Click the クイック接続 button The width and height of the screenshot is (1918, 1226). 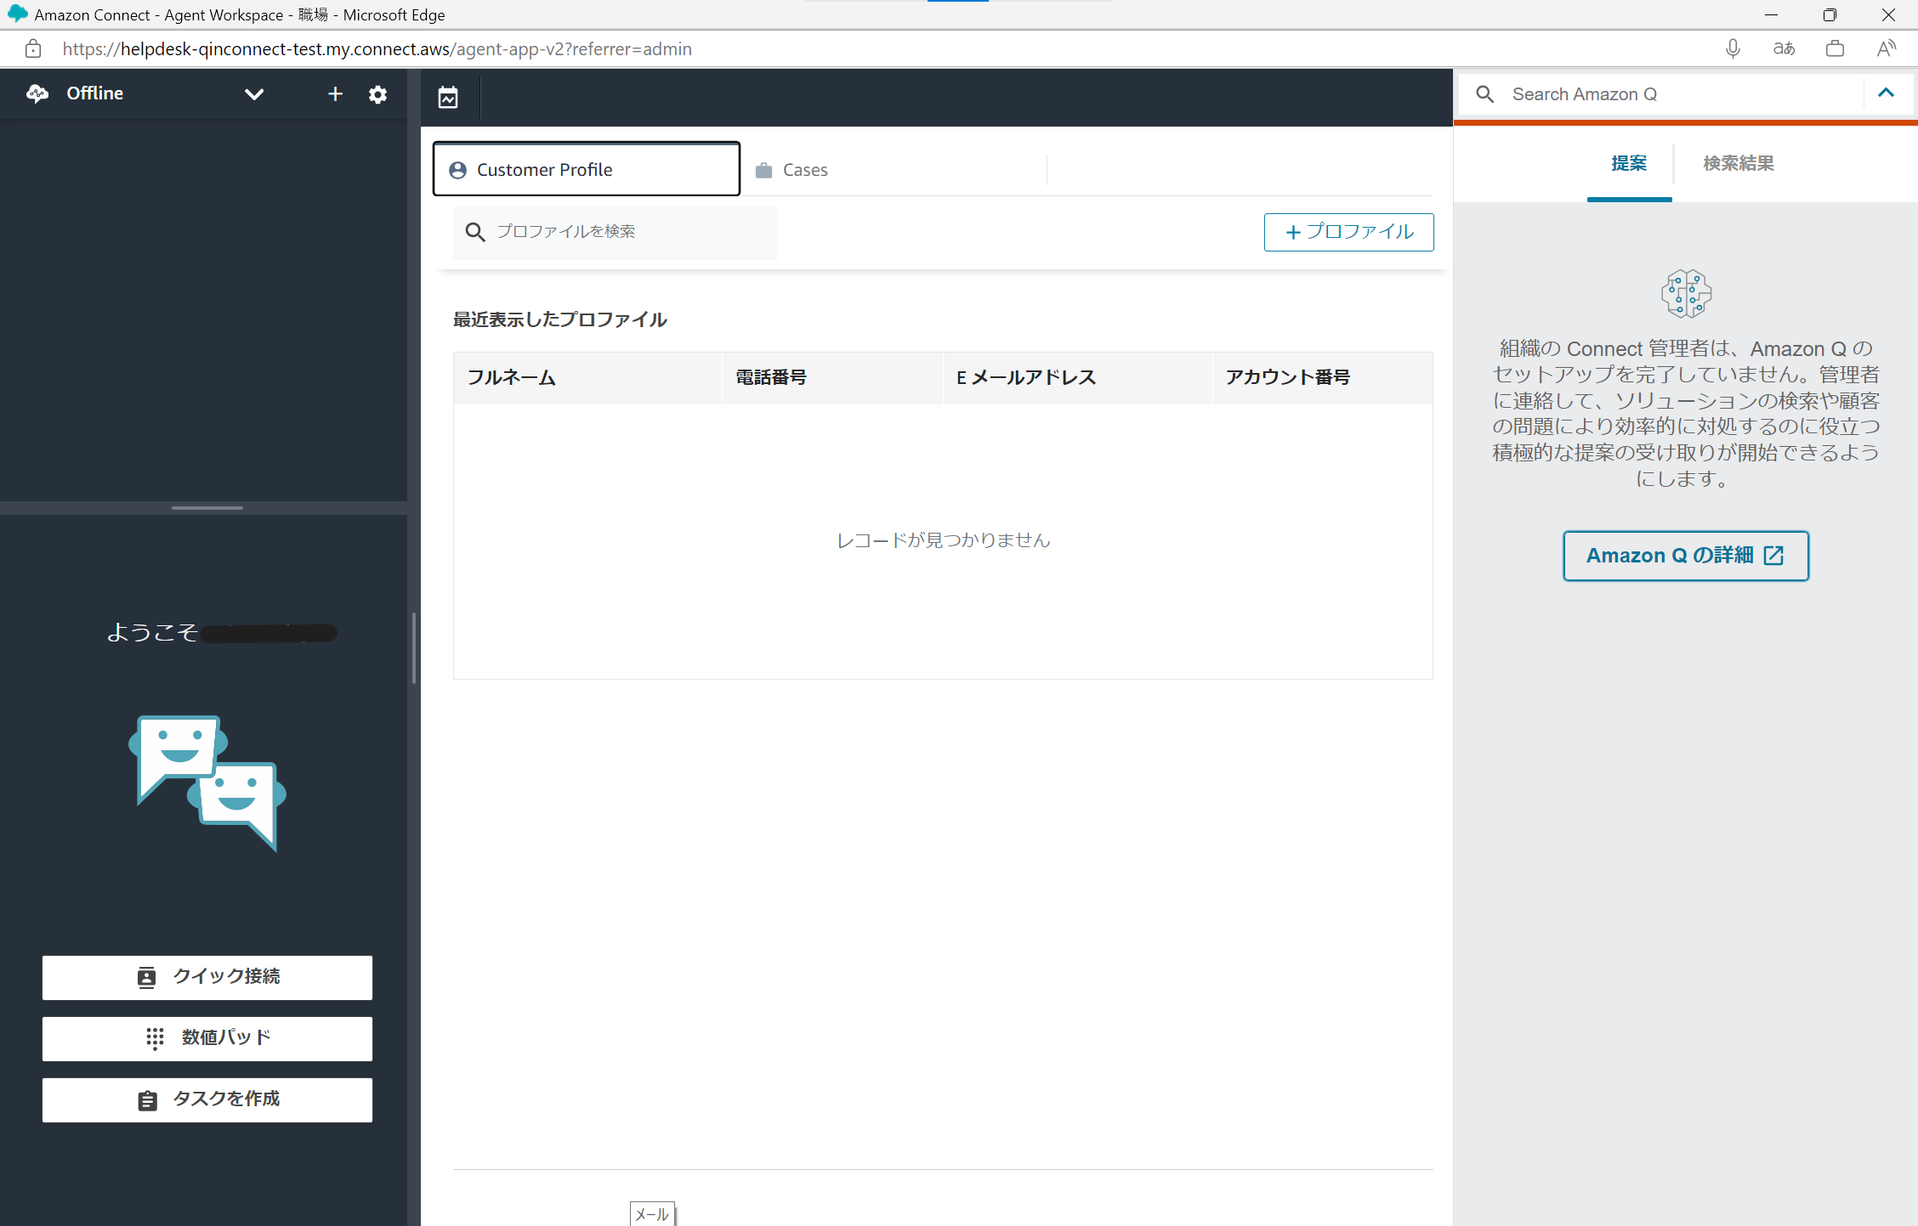[x=207, y=977]
